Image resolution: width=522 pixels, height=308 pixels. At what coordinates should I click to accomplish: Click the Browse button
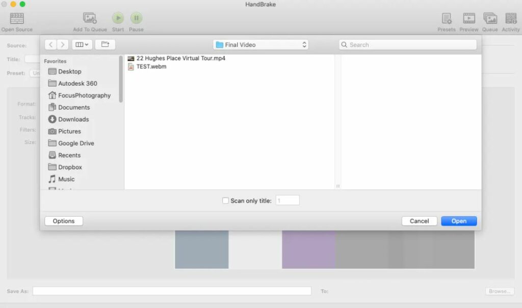coord(500,291)
